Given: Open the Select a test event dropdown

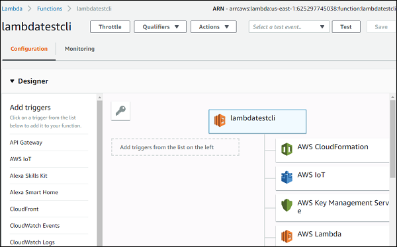Looking at the screenshot, I should (x=289, y=27).
